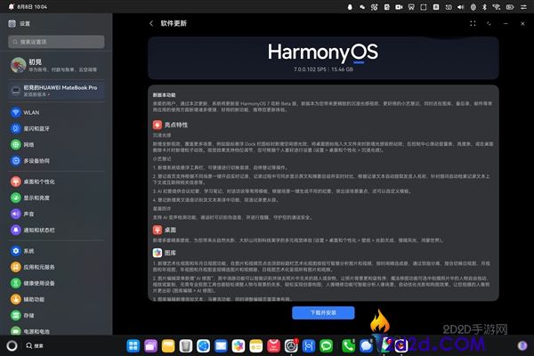Click the window fullscreen icon
The image size is (534, 356).
pos(473,23)
